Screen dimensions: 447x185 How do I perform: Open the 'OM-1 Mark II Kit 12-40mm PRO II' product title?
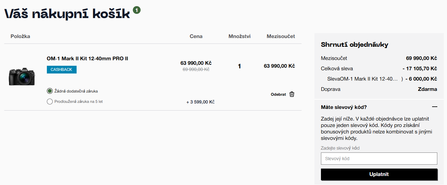click(87, 59)
